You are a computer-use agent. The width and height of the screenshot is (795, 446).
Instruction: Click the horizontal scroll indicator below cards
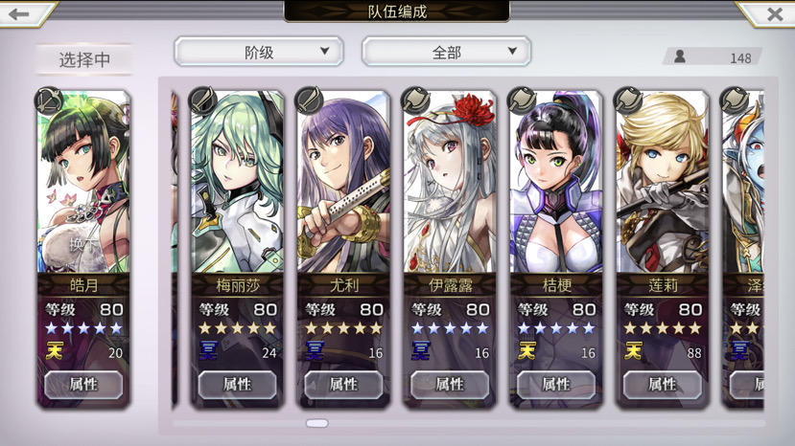(316, 423)
